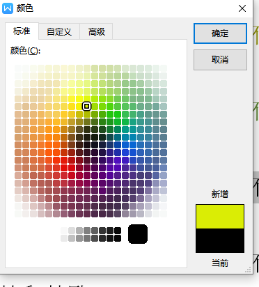Choose the lightest swatch starting the upper grayscale row
Screen dimensions: 259x287
point(64,231)
